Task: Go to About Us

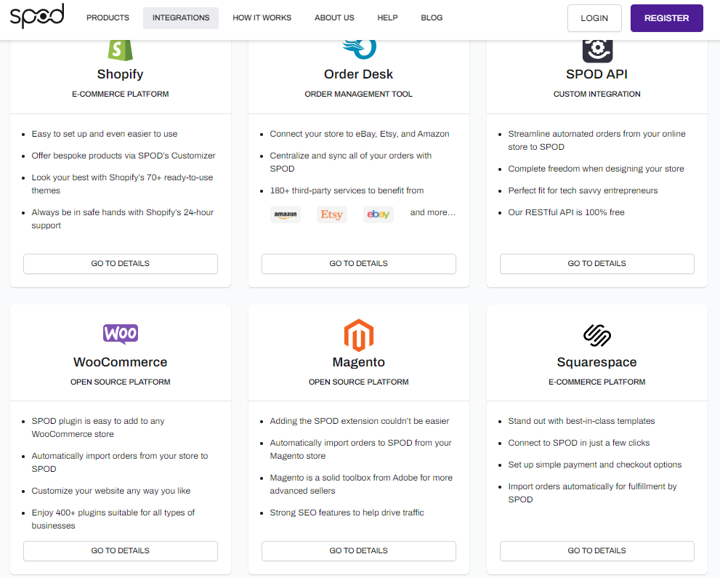Action: 334,18
